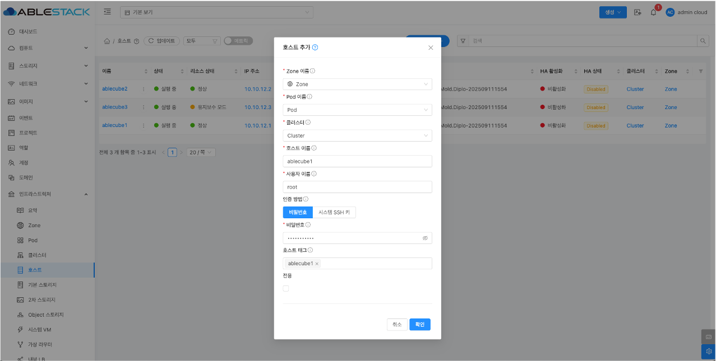716x361 pixels.
Task: Click the notification bell icon
Action: [x=653, y=12]
